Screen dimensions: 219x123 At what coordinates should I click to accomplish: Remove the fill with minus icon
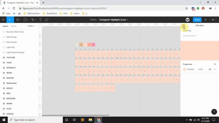pyautogui.click(x=215, y=69)
